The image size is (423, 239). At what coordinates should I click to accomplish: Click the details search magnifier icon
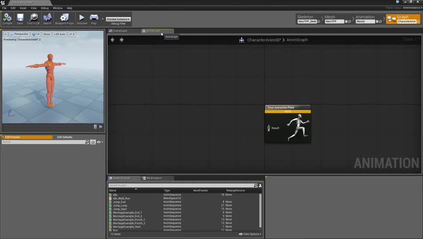click(x=87, y=142)
